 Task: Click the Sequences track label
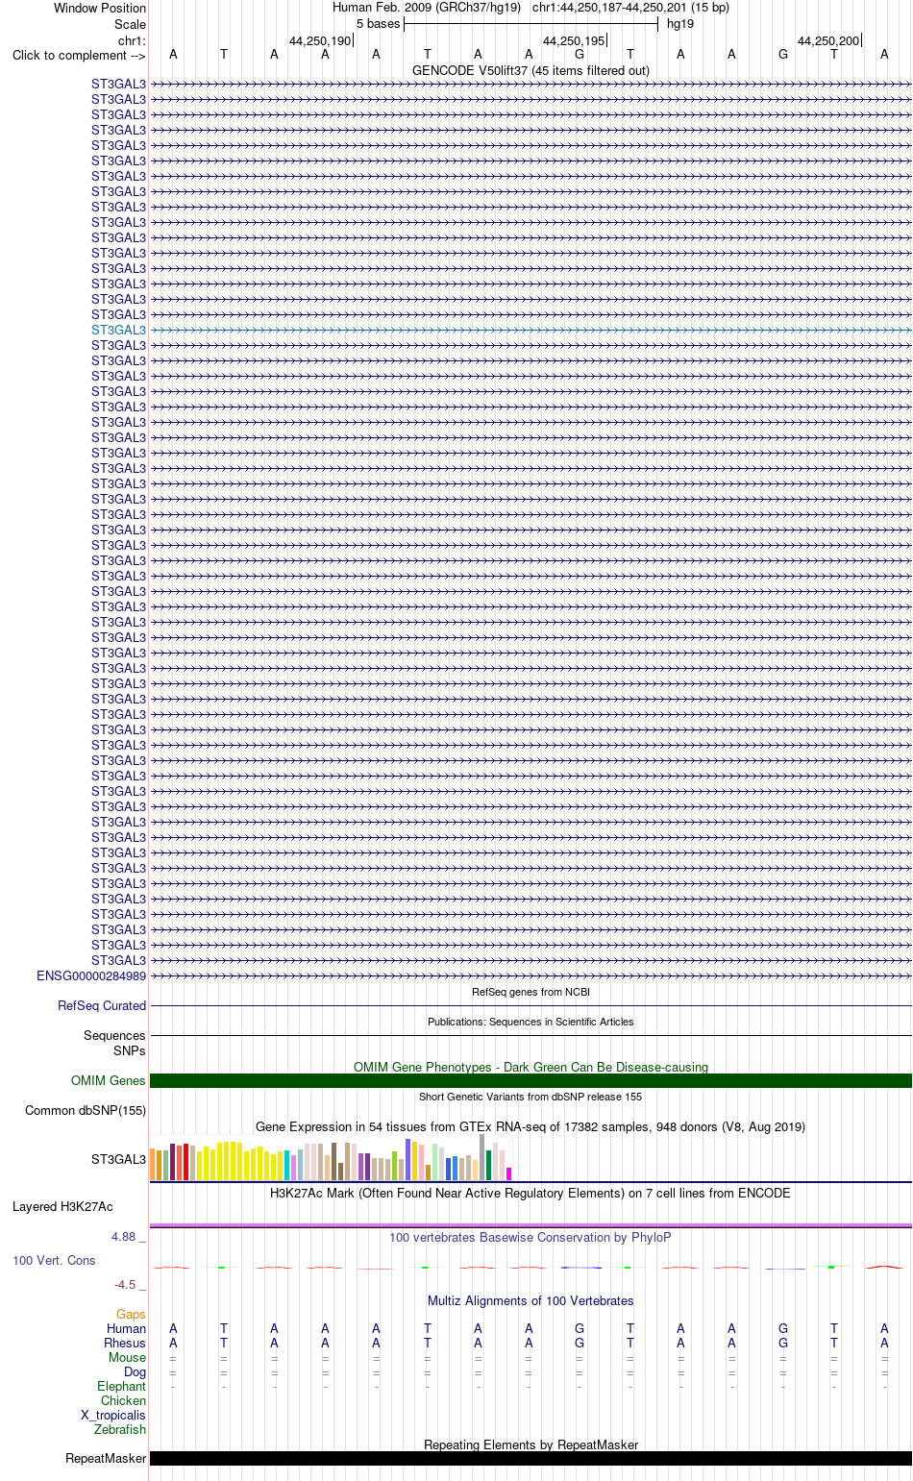click(114, 1035)
